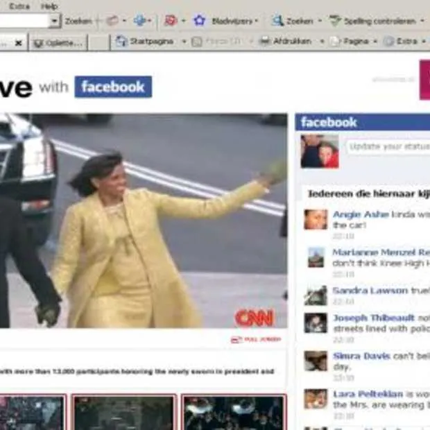Viewport: 430px width, 430px height.
Task: Click the CNN live video player
Action: pos(144,221)
